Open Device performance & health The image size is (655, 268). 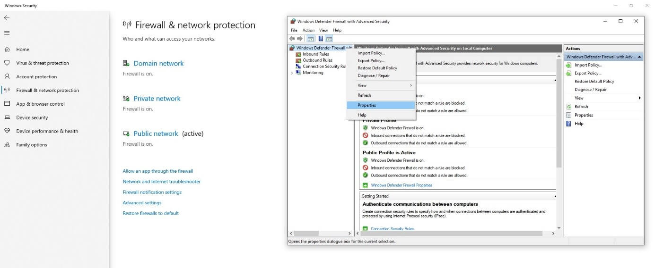click(47, 132)
